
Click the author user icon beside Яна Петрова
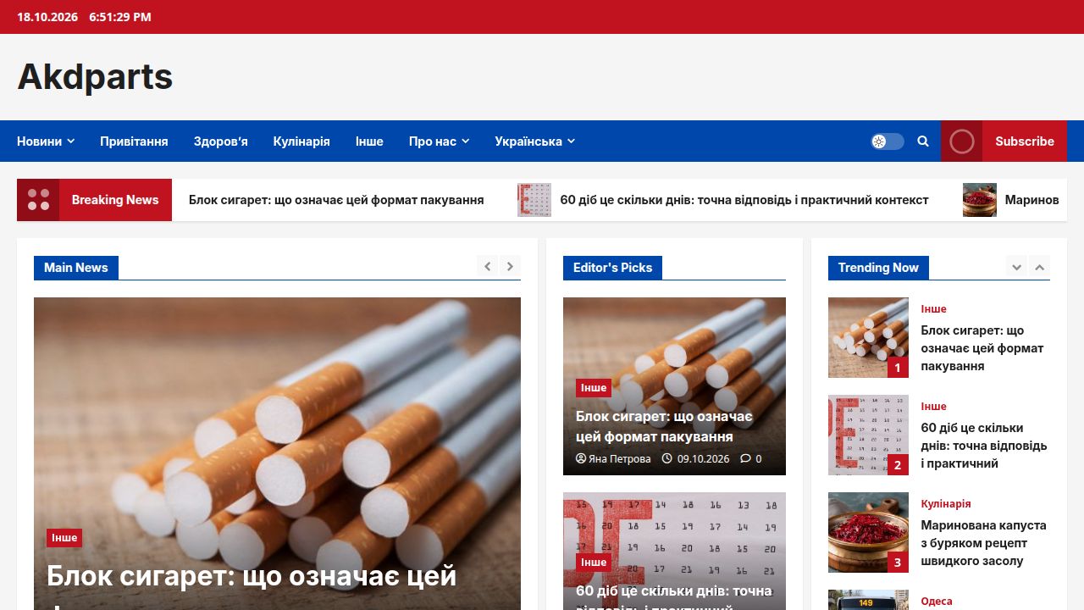581,458
